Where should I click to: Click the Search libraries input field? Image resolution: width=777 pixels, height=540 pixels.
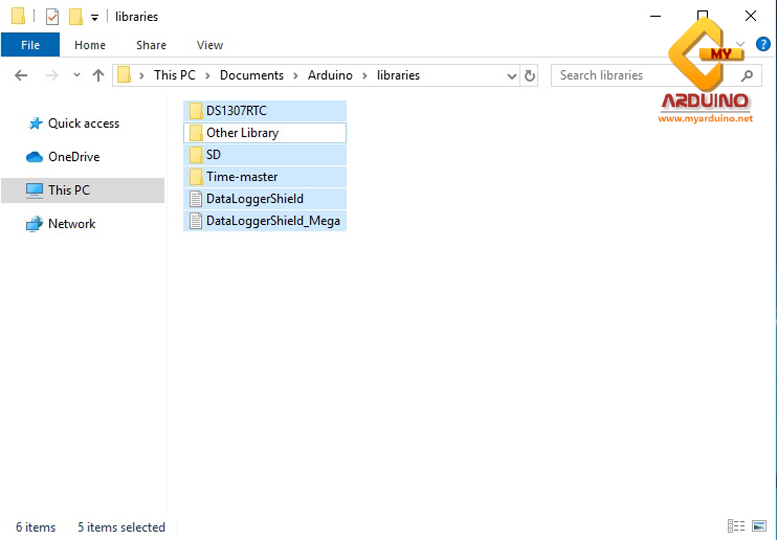click(642, 76)
